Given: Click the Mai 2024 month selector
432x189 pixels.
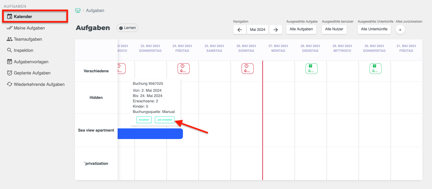Looking at the screenshot, I should tap(258, 30).
